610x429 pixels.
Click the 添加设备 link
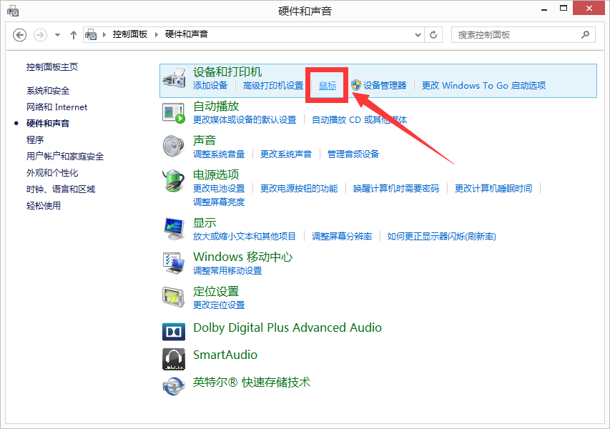[x=210, y=86]
